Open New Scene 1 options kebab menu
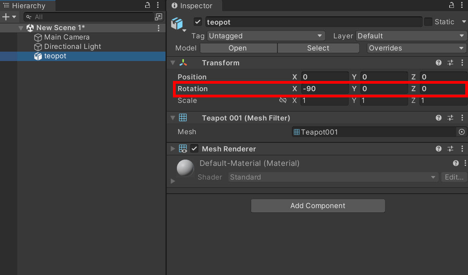 tap(158, 28)
